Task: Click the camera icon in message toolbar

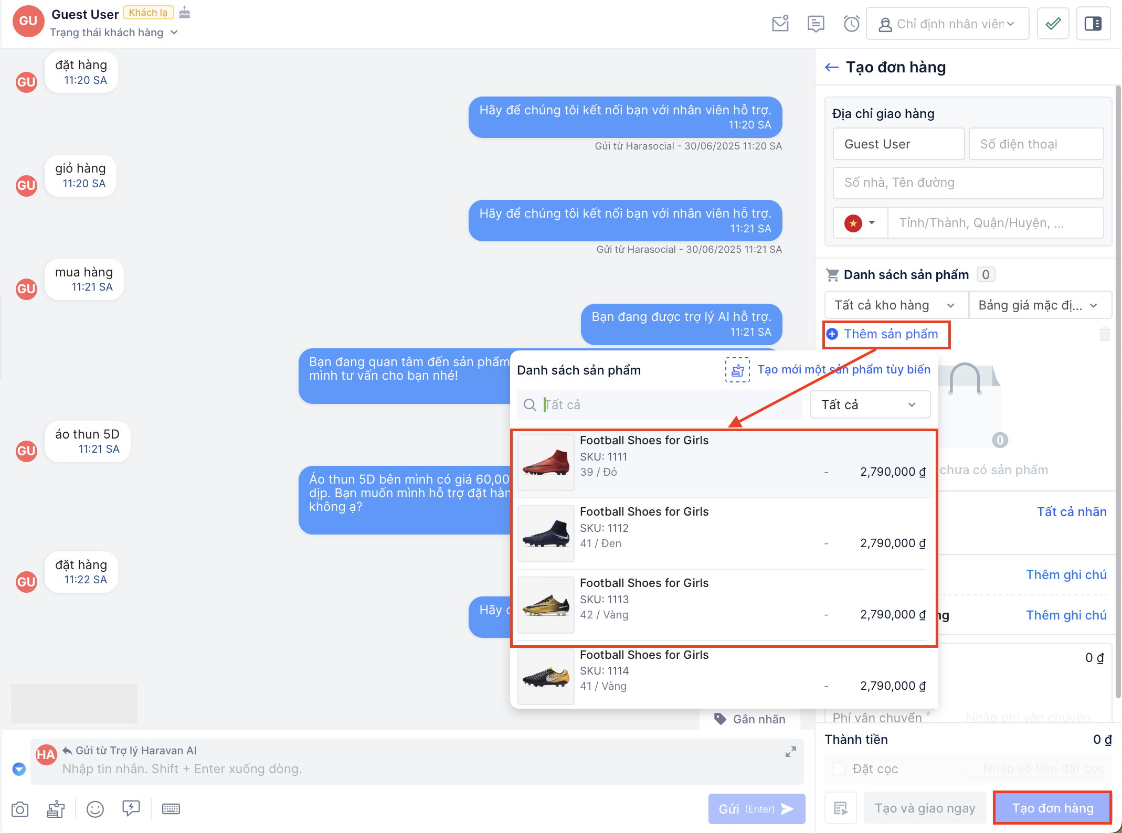Action: pos(20,809)
